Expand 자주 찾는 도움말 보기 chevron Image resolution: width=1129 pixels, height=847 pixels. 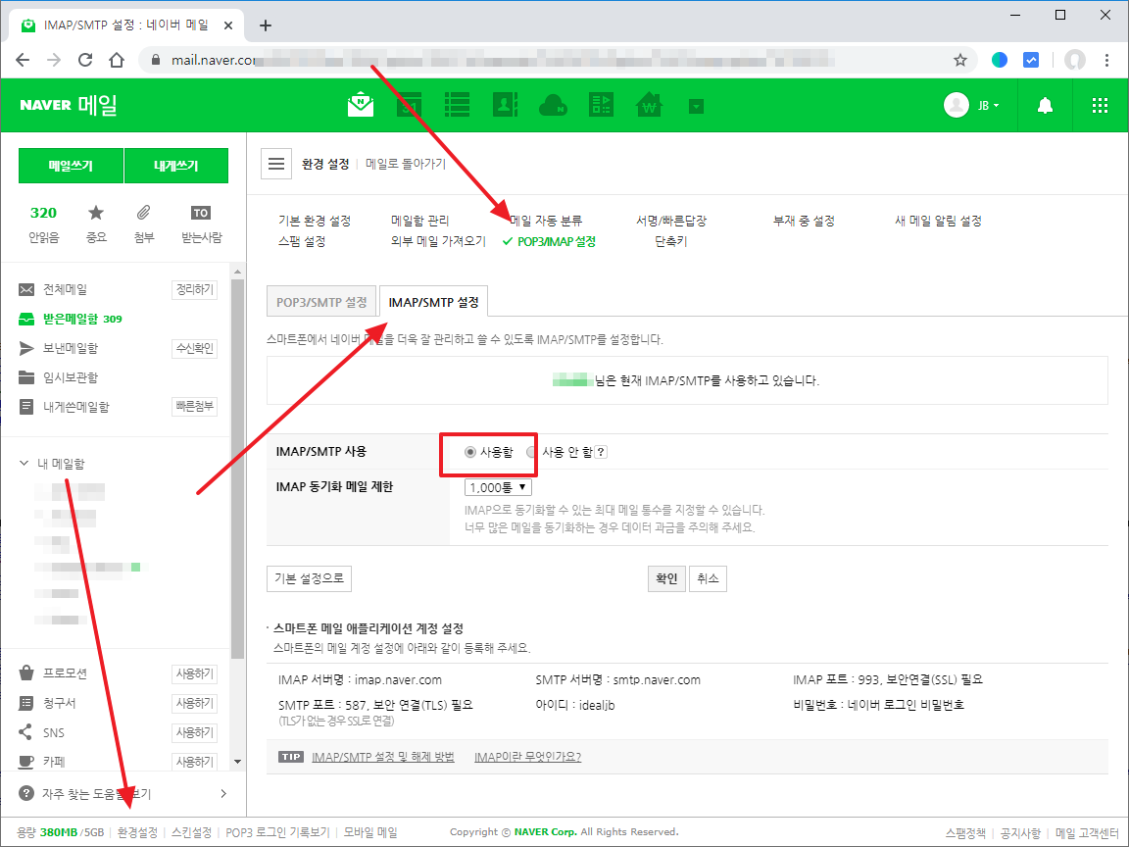(223, 794)
